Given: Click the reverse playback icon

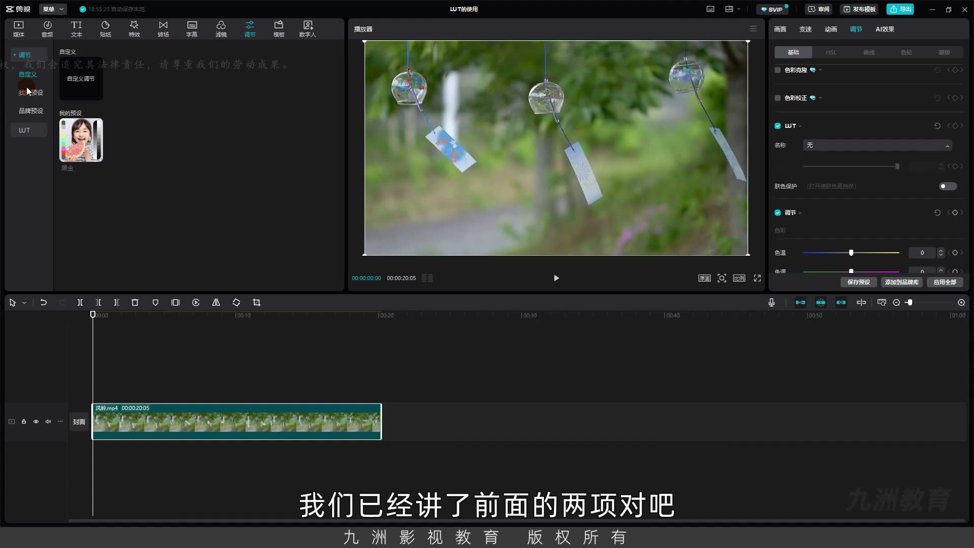Looking at the screenshot, I should [196, 302].
